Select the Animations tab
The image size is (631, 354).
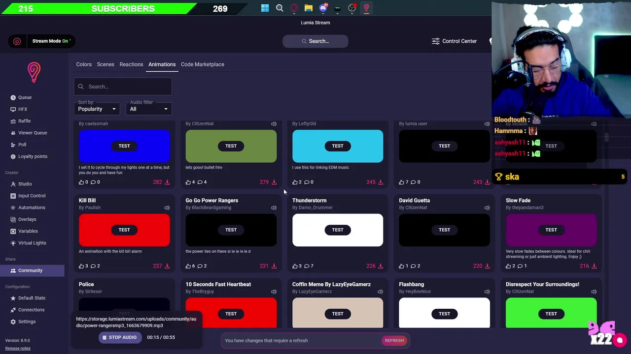(162, 64)
